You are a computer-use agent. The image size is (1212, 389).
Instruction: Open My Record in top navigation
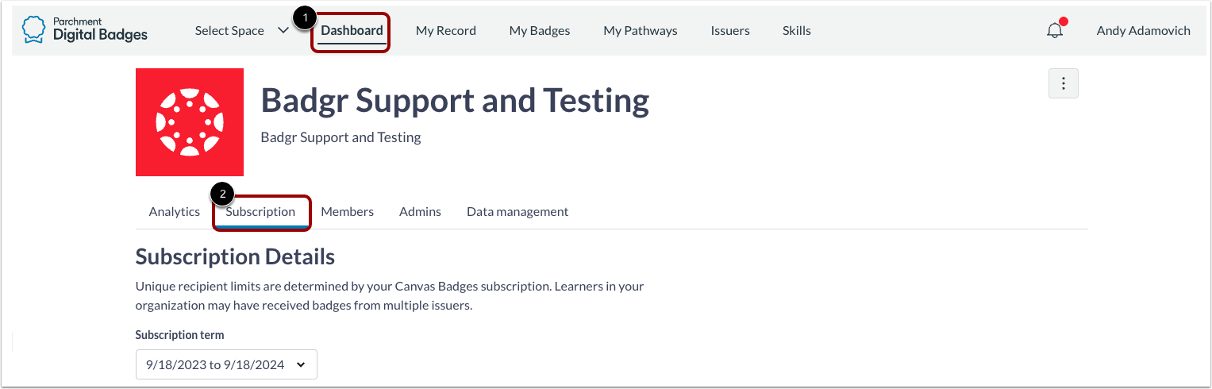[446, 31]
